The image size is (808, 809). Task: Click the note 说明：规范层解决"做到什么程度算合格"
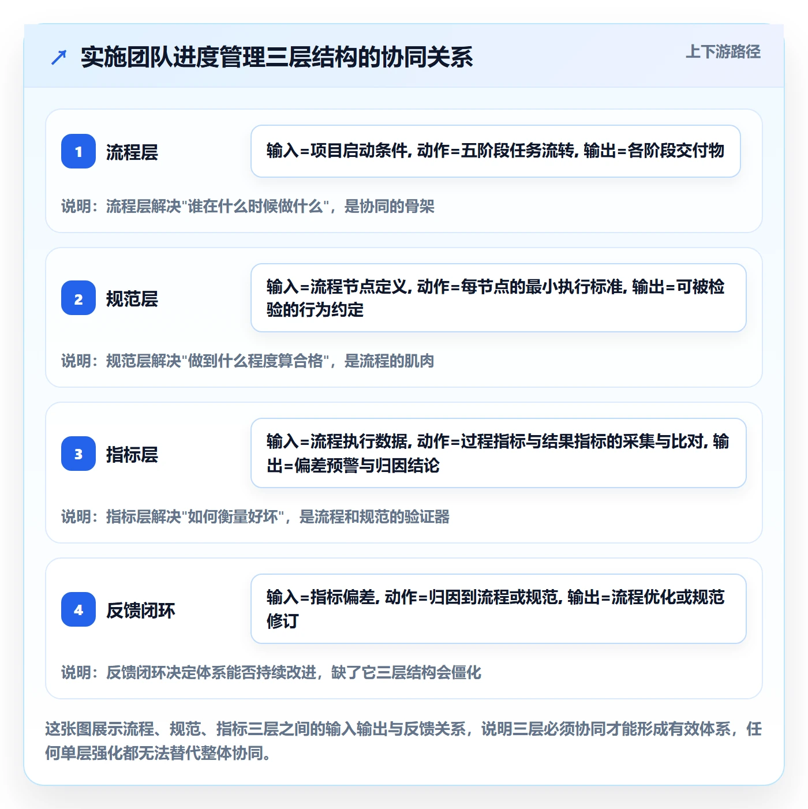248,361
